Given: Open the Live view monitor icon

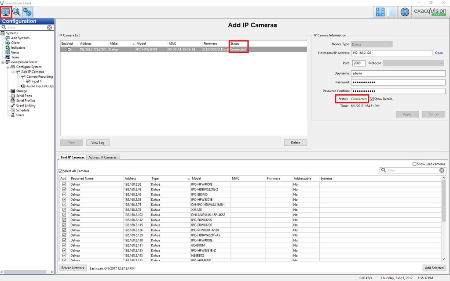Looking at the screenshot, I should 6,12.
